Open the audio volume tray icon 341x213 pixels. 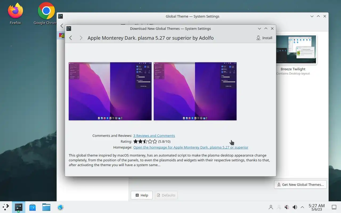point(295,207)
